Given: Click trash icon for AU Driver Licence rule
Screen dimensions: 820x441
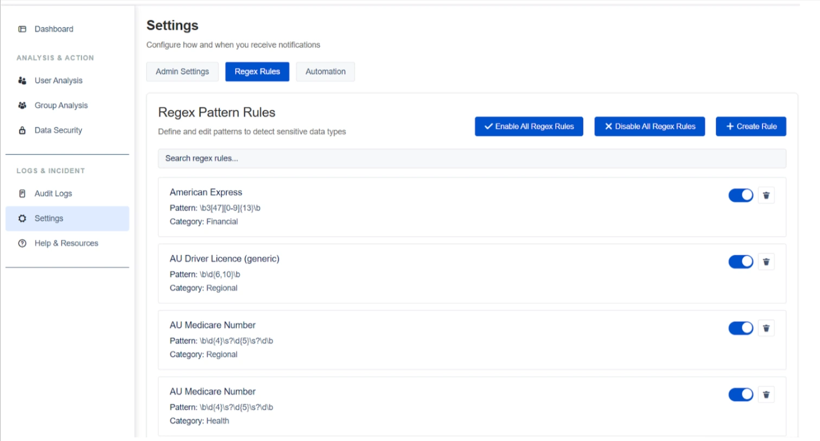Looking at the screenshot, I should pyautogui.click(x=766, y=262).
